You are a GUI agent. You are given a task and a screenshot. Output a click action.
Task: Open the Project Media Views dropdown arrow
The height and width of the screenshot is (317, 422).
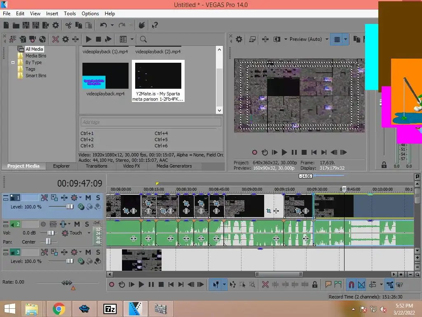click(132, 39)
